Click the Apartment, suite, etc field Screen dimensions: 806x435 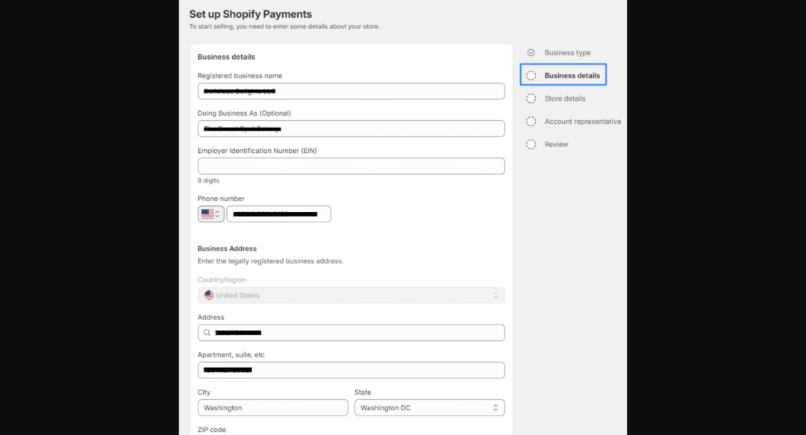click(351, 370)
